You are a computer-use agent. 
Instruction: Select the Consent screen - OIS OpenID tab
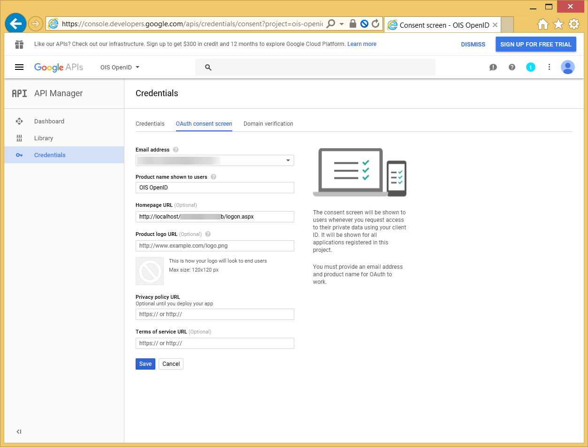443,25
